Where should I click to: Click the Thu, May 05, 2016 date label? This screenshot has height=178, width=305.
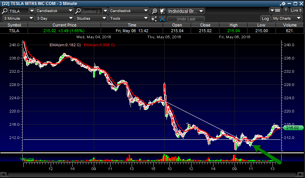click(164, 37)
